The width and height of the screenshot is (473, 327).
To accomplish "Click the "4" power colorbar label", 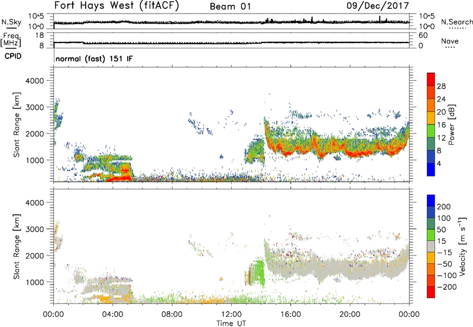I will 439,163.
